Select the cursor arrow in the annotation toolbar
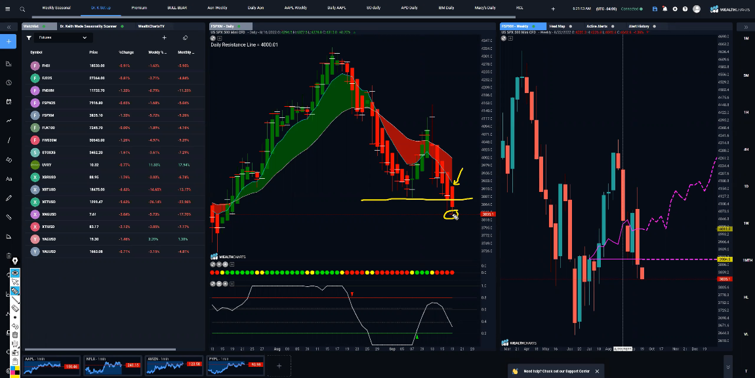Image resolution: width=755 pixels, height=378 pixels. point(15,282)
